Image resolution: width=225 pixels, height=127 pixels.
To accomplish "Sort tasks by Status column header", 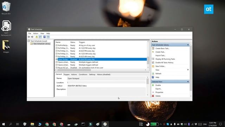I will [x=73, y=42].
